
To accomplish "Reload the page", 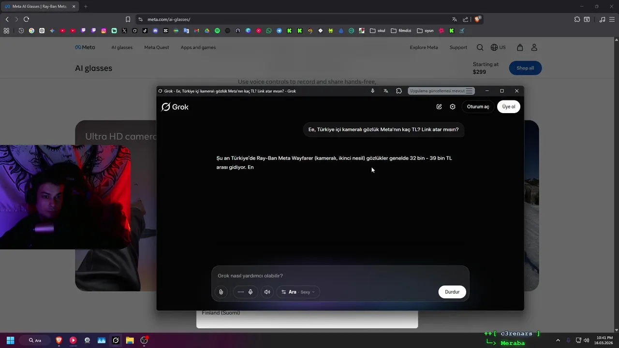I will point(26,19).
